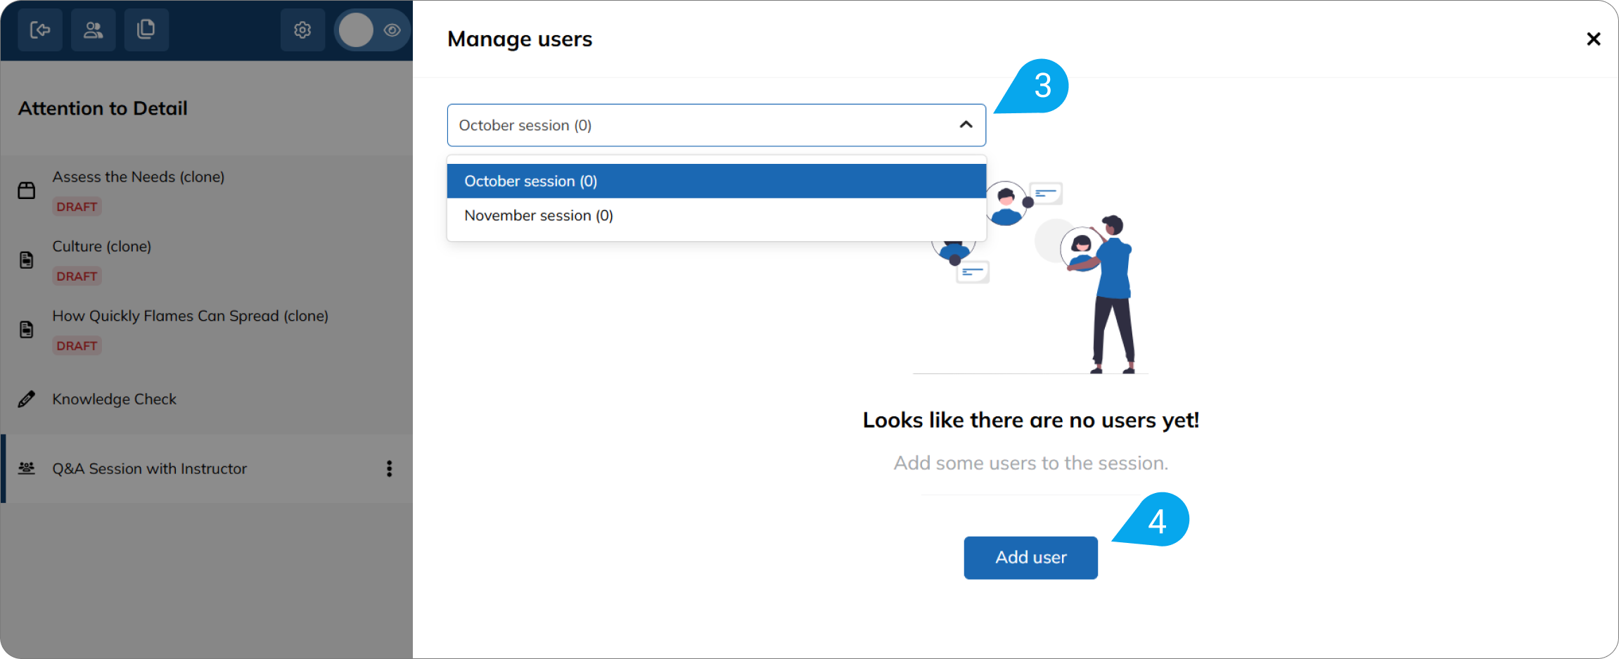The image size is (1619, 659).
Task: Click the How Quickly Flames document icon
Action: [x=27, y=330]
